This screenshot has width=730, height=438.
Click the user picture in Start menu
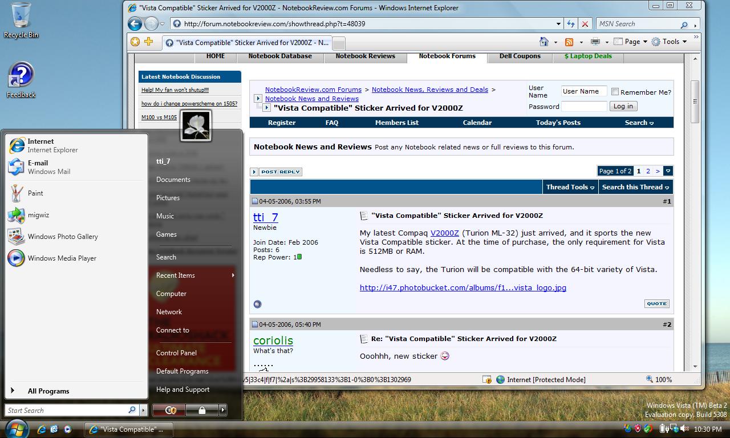click(196, 125)
